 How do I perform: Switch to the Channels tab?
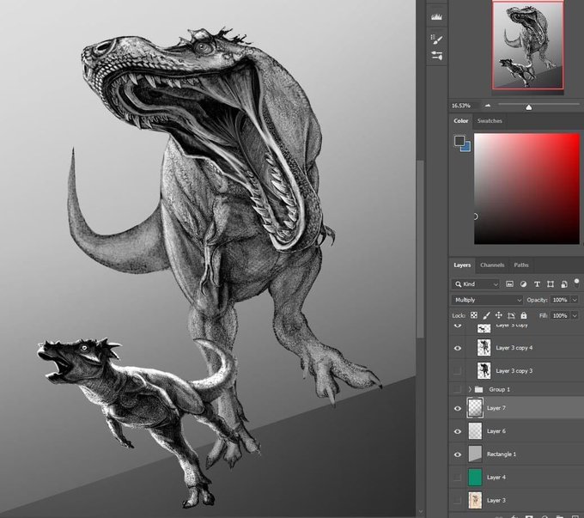pos(492,265)
